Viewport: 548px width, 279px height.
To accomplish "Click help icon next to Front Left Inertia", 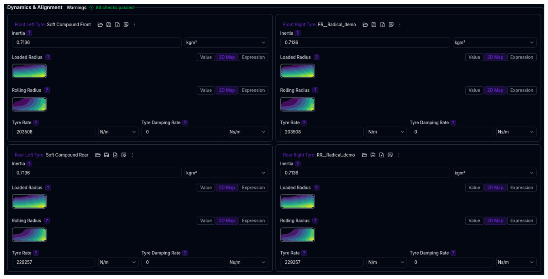I will pyautogui.click(x=29, y=33).
